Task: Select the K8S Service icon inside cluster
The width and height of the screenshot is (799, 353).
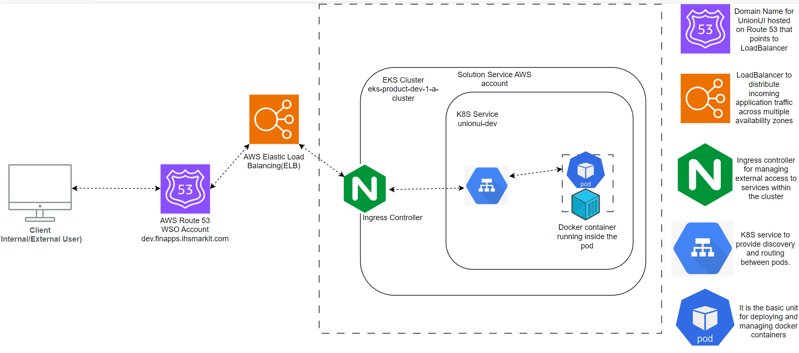Action: click(x=487, y=186)
